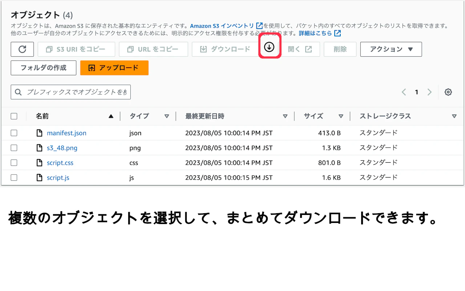The height and width of the screenshot is (291, 465).
Task: Click the 413.0 B size cell
Action: point(329,133)
